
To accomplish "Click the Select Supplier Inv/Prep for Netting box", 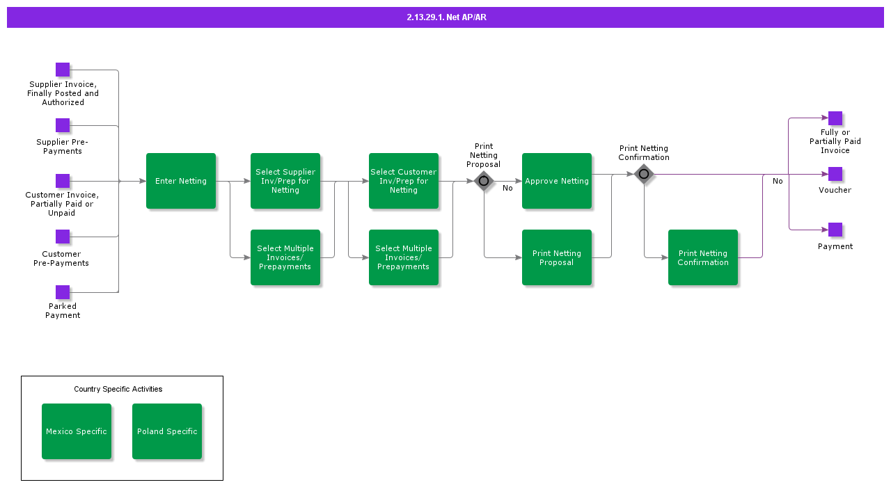I will (x=285, y=181).
